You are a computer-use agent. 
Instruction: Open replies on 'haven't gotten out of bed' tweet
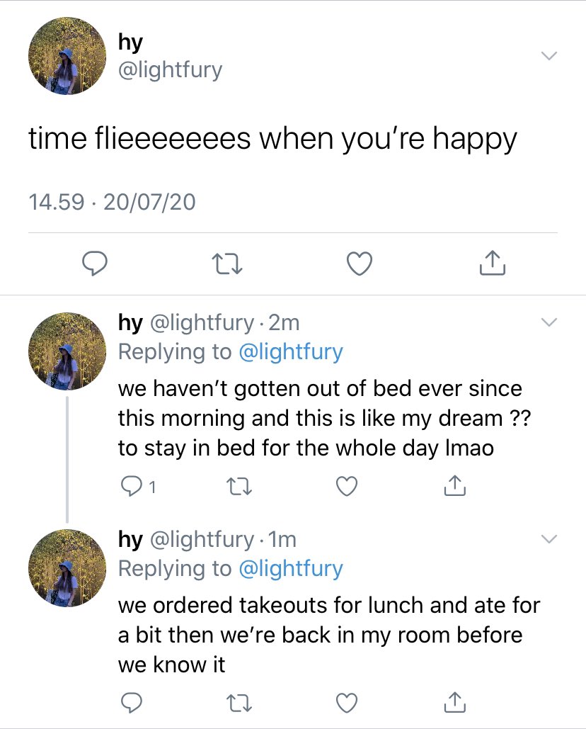click(x=138, y=486)
